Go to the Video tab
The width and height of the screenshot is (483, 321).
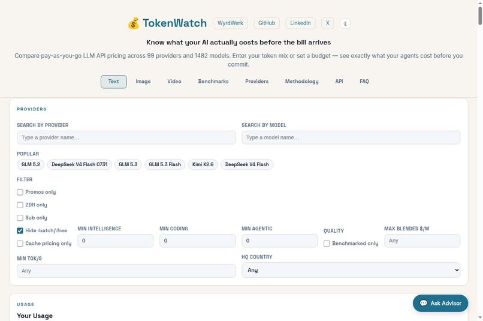click(174, 82)
